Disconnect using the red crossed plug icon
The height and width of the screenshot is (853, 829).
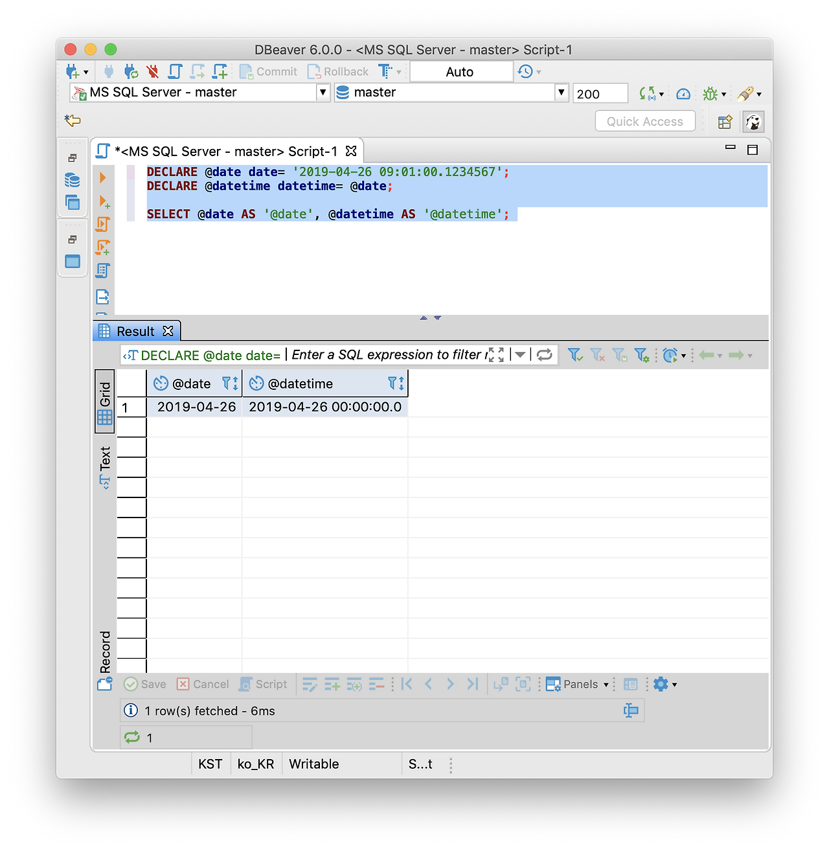click(153, 71)
